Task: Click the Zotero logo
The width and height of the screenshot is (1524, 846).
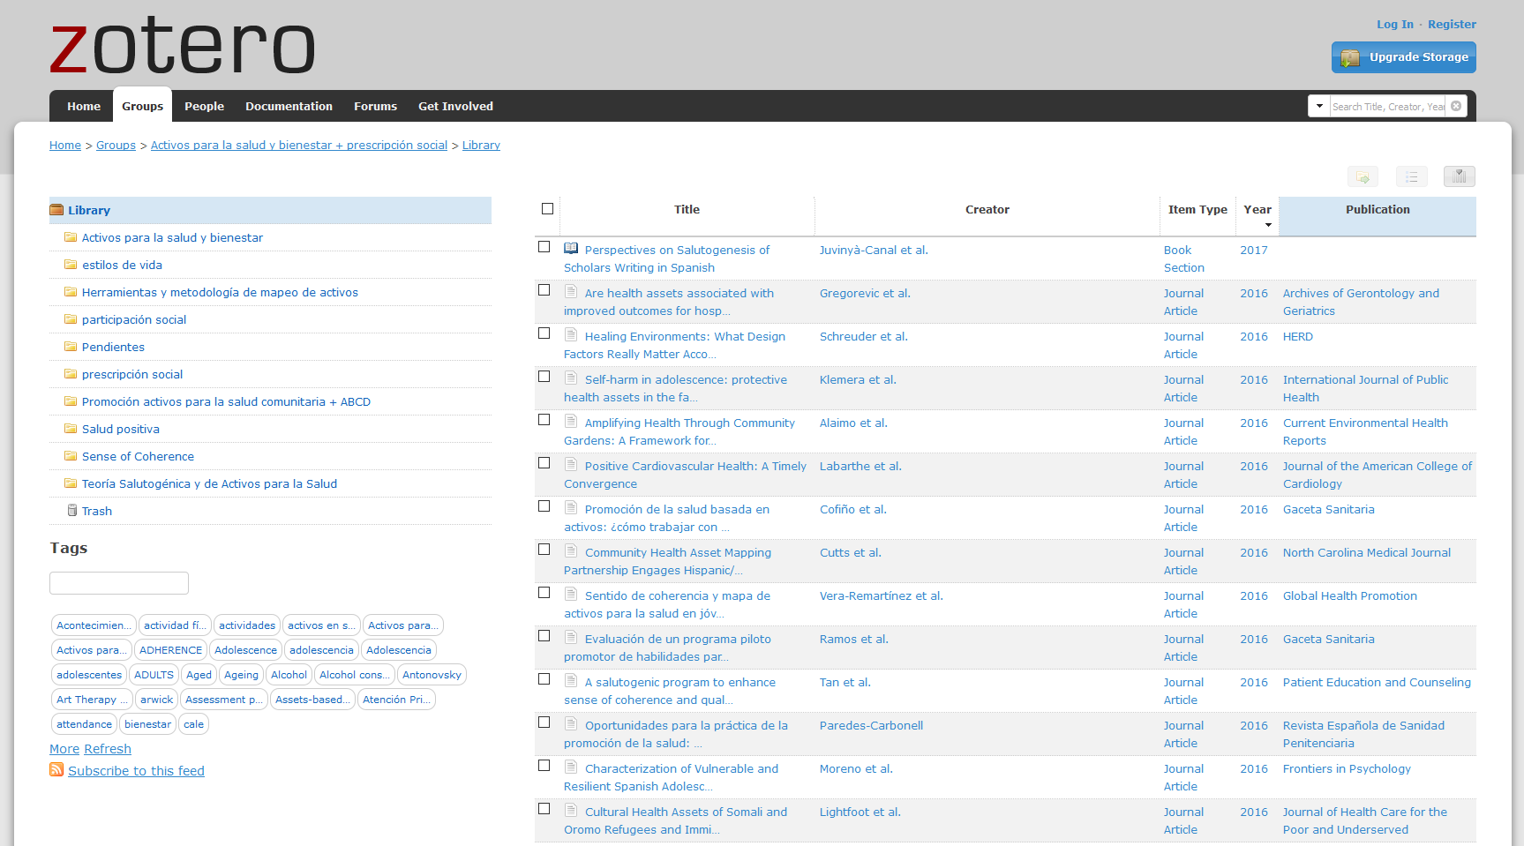Action: click(181, 46)
